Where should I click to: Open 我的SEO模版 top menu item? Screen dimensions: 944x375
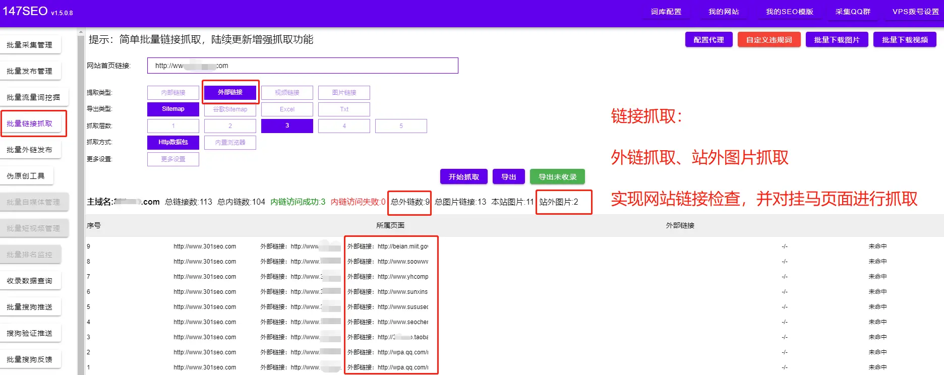coord(789,12)
